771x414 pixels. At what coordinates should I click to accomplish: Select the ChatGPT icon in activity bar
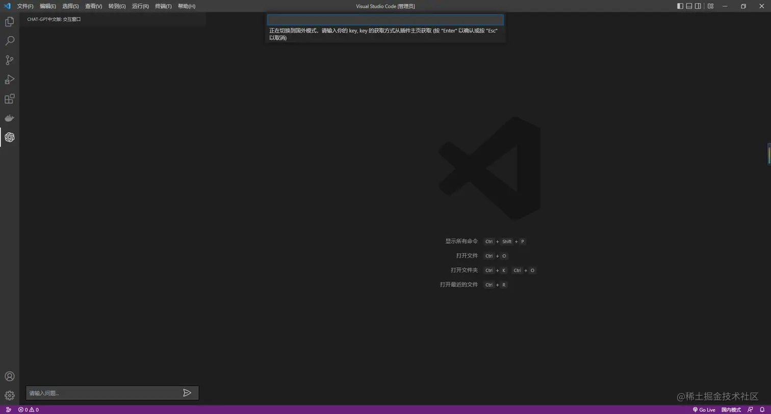[10, 137]
